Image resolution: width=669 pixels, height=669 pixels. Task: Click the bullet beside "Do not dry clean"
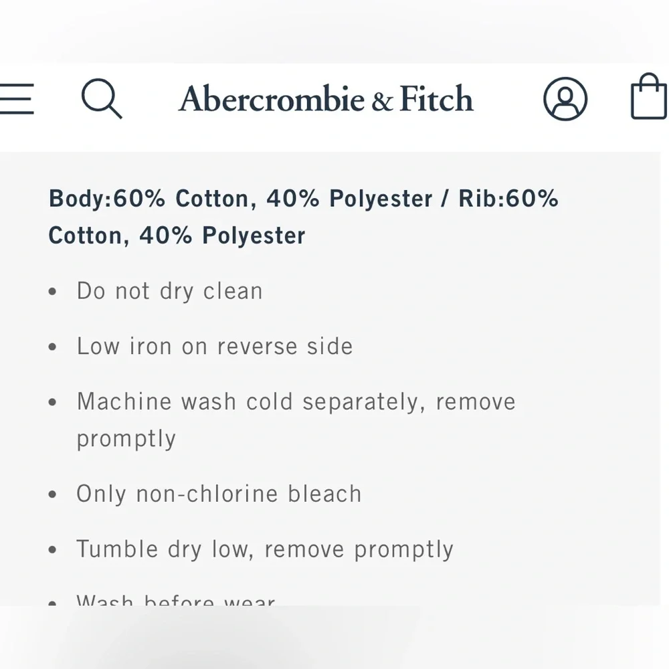pyautogui.click(x=54, y=292)
